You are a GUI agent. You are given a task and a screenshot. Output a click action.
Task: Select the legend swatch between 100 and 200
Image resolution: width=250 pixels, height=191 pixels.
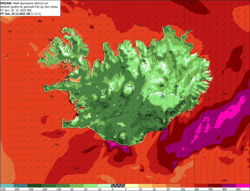tap(187, 185)
